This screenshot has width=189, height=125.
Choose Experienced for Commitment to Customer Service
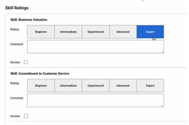click(96, 86)
